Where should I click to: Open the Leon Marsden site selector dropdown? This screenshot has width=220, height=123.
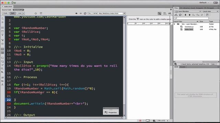click(x=188, y=11)
